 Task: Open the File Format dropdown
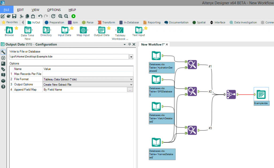point(131,79)
